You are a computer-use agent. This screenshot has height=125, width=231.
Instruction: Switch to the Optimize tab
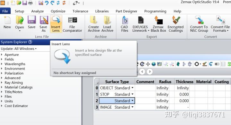pos(58,11)
